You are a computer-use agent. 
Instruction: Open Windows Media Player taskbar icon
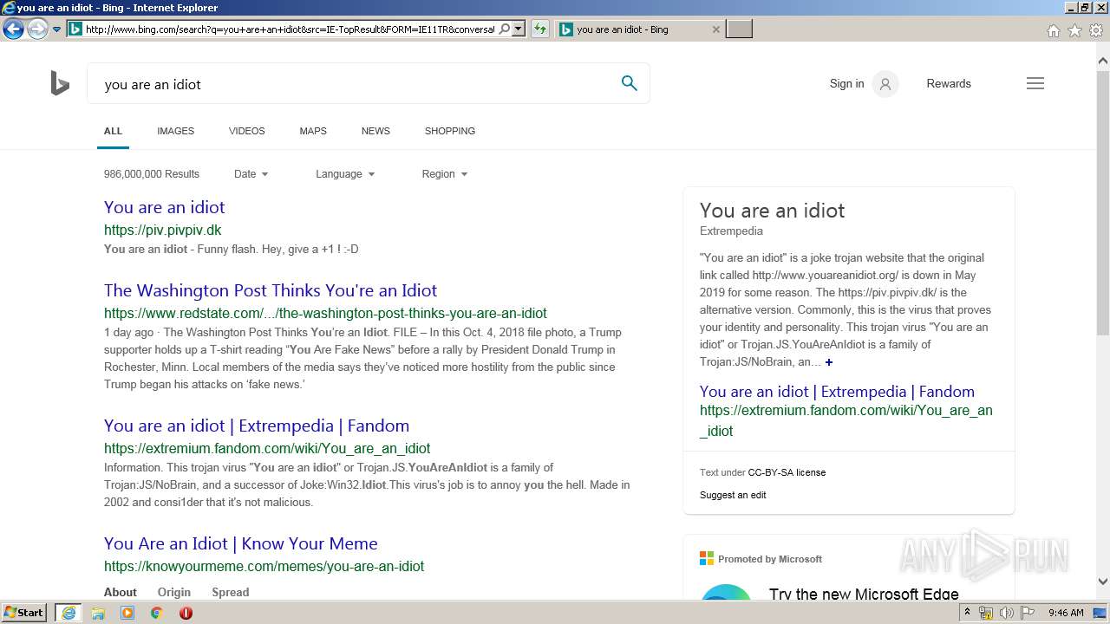127,613
